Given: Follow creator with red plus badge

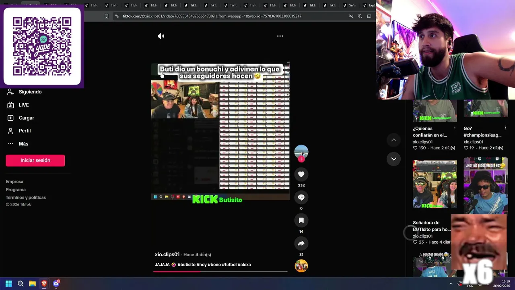Looking at the screenshot, I should [x=301, y=159].
